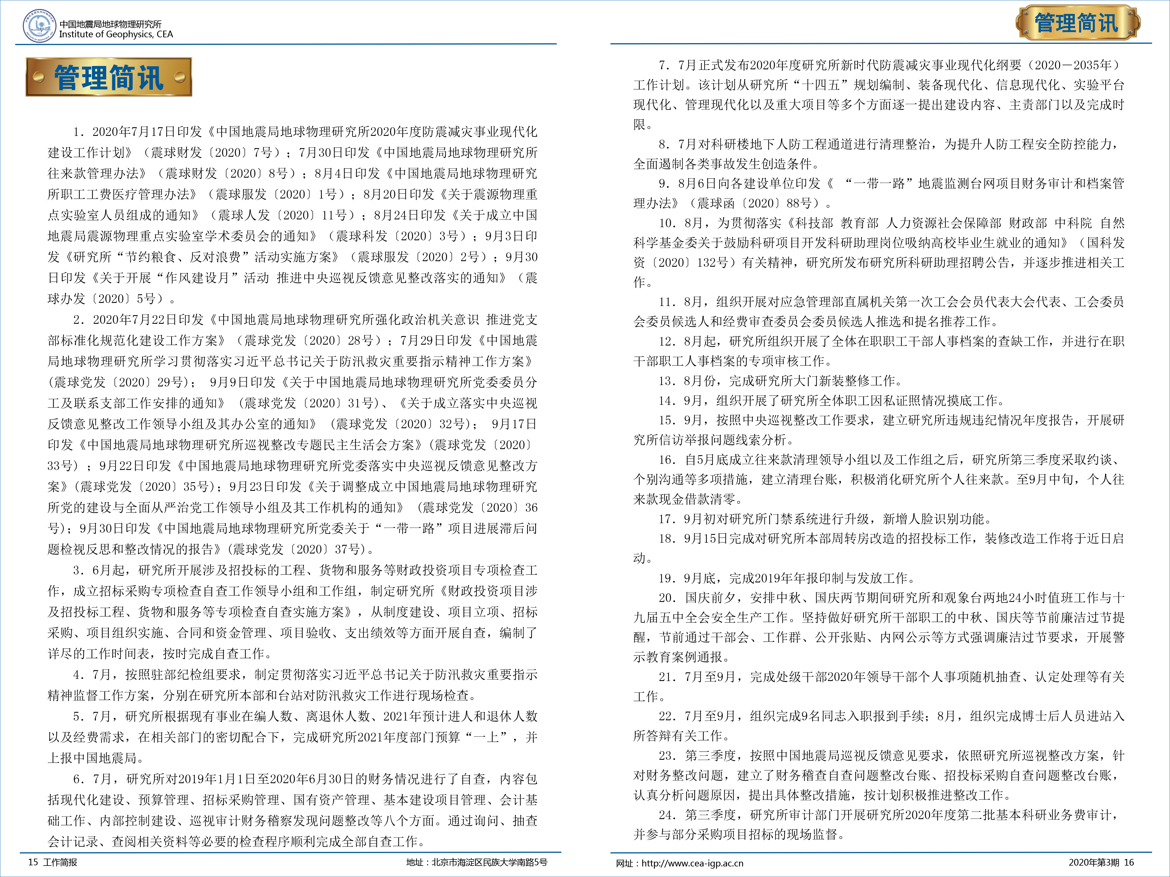Viewport: 1170px width, 877px height.
Task: Click item 1 starting 2020年7月17日印发
Action: (292, 215)
